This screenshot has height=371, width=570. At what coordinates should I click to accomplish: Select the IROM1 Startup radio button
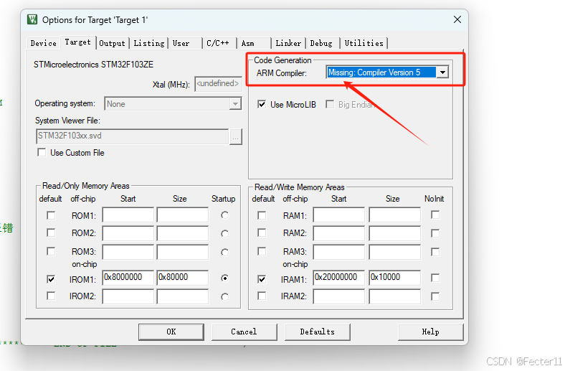coord(224,278)
